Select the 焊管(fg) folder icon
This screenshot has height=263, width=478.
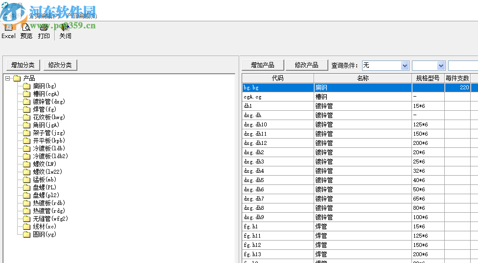[x=27, y=109]
